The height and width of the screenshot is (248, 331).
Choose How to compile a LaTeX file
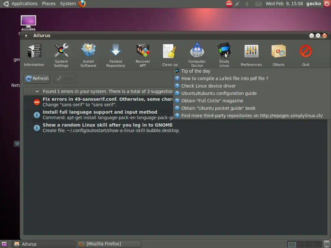tap(252, 78)
